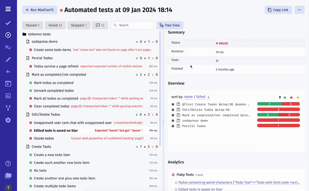The width and height of the screenshot is (309, 191).
Task: Toggle the green passed dot filter in Overview
Action: pos(285,97)
